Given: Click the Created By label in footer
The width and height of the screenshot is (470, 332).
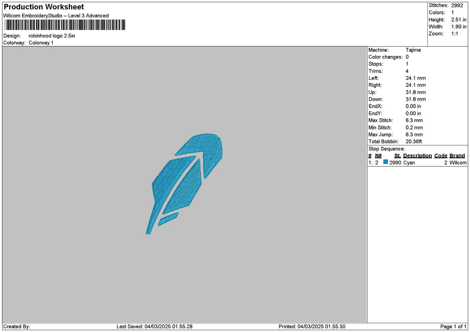Looking at the screenshot, I should [x=17, y=326].
